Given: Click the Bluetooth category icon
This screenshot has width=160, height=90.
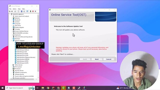Looking at the screenshot, I should point(13,20).
